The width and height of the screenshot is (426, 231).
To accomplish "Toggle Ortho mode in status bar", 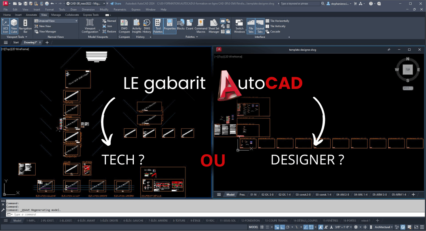I will [282, 227].
